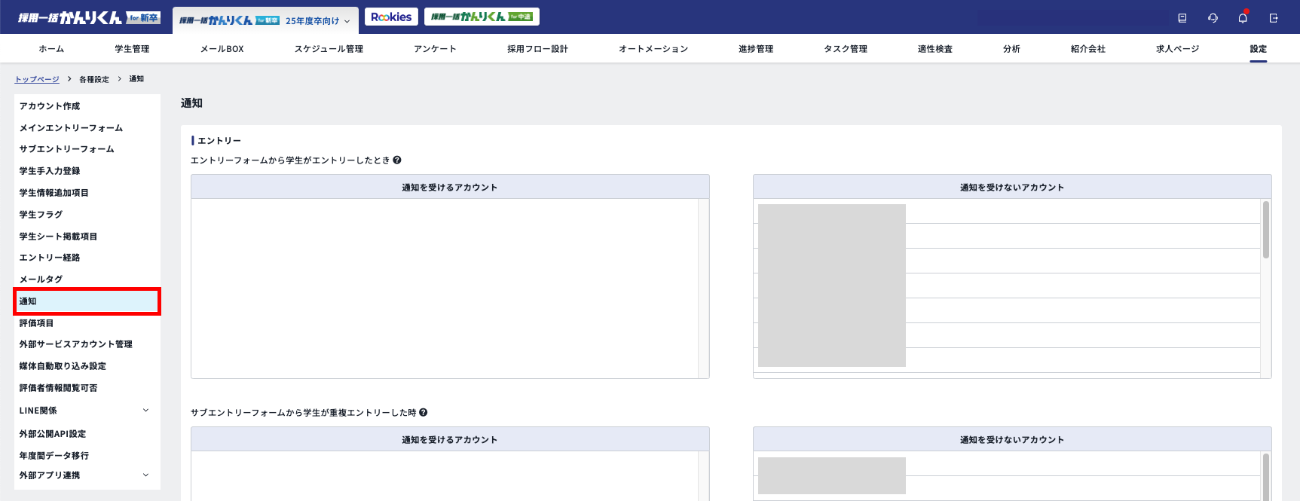The width and height of the screenshot is (1300, 501).
Task: Go to ホーム menu
Action: [51, 49]
